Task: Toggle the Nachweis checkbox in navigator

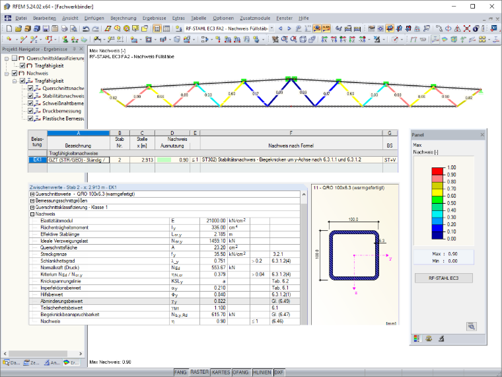Action: click(x=15, y=73)
